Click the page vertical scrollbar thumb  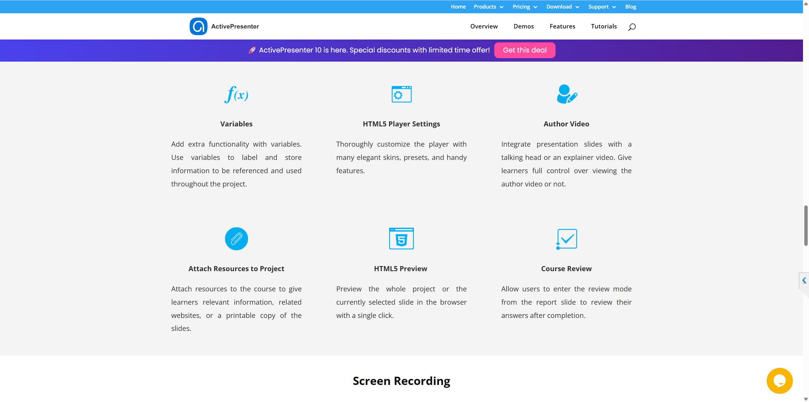point(806,225)
